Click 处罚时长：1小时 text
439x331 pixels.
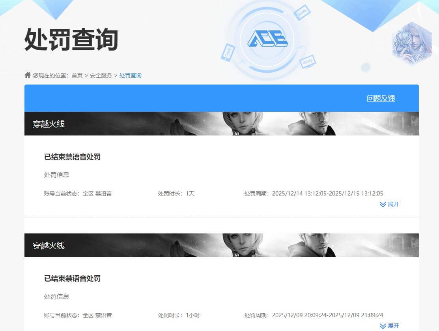[x=179, y=315]
